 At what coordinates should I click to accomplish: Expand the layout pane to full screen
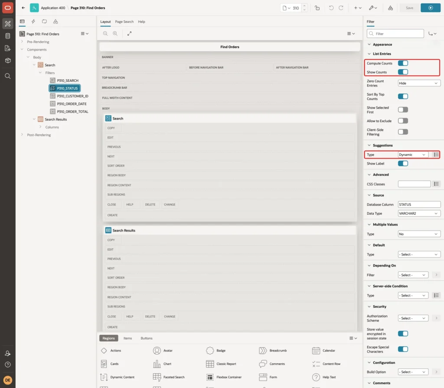pyautogui.click(x=129, y=33)
